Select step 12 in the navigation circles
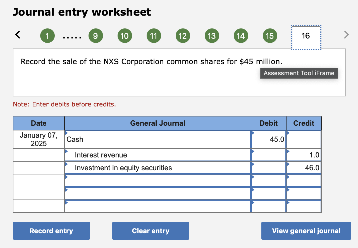Screen dimensions: 358x248 click(183, 35)
